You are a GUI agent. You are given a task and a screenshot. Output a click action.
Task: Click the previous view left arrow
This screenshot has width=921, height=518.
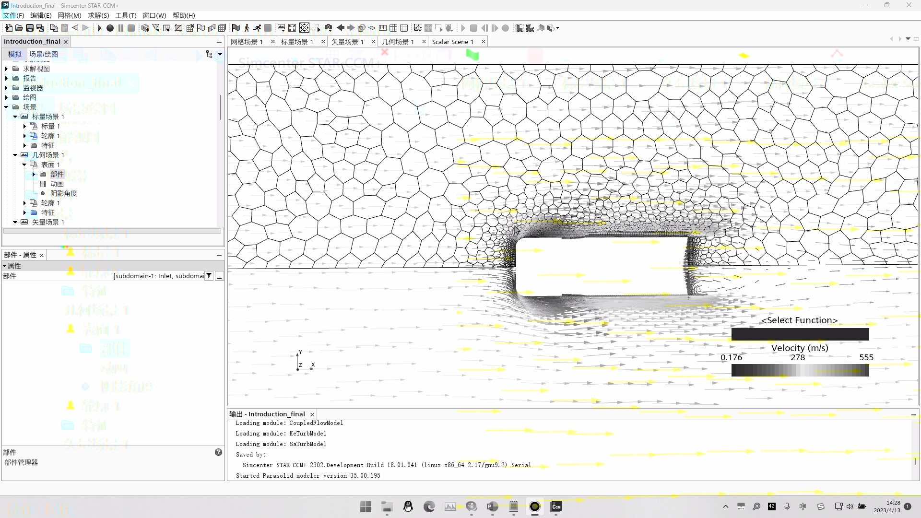click(341, 28)
